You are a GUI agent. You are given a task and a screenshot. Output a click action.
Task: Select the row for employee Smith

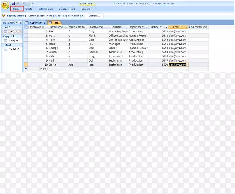[x=26, y=65]
